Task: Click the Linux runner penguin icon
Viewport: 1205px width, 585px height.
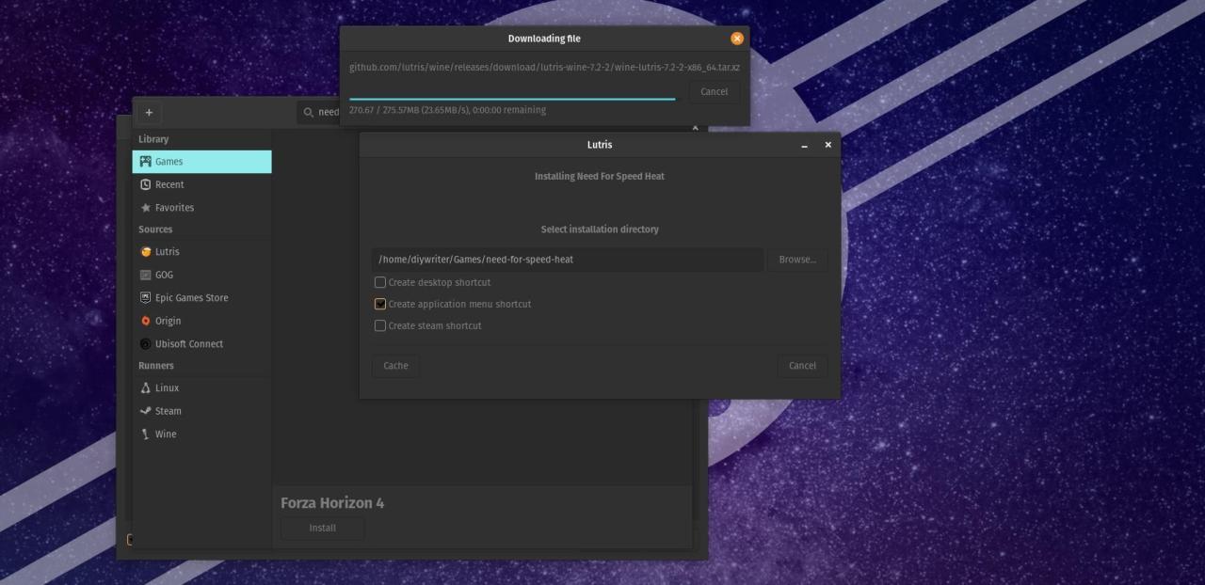Action: pos(146,387)
